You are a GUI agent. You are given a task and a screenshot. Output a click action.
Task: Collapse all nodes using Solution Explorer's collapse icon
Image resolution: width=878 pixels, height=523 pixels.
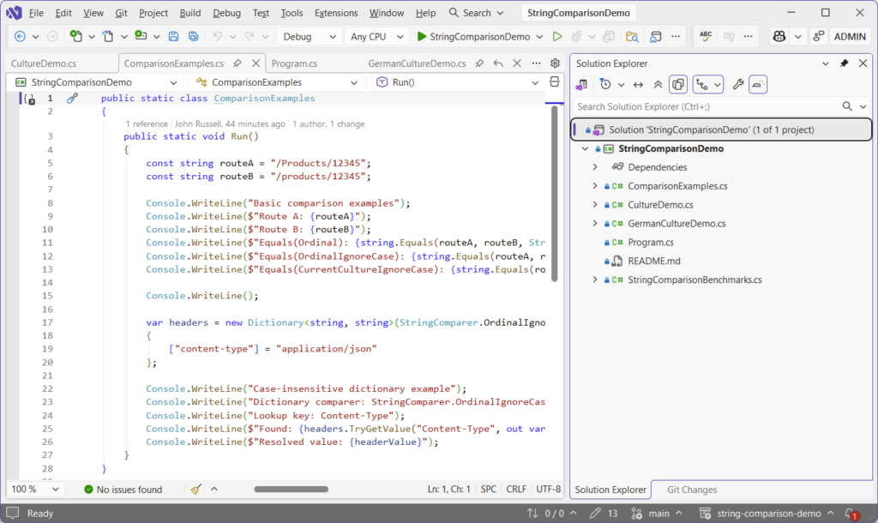657,83
